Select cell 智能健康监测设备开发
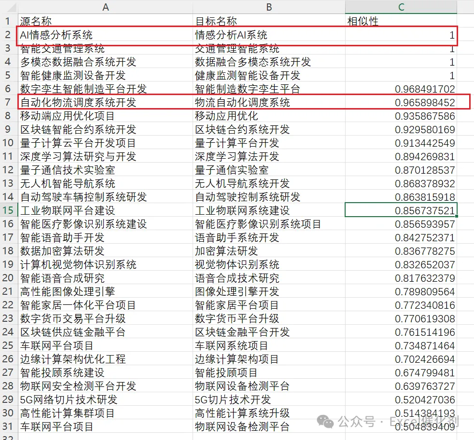This screenshot has width=474, height=440. tap(106, 75)
